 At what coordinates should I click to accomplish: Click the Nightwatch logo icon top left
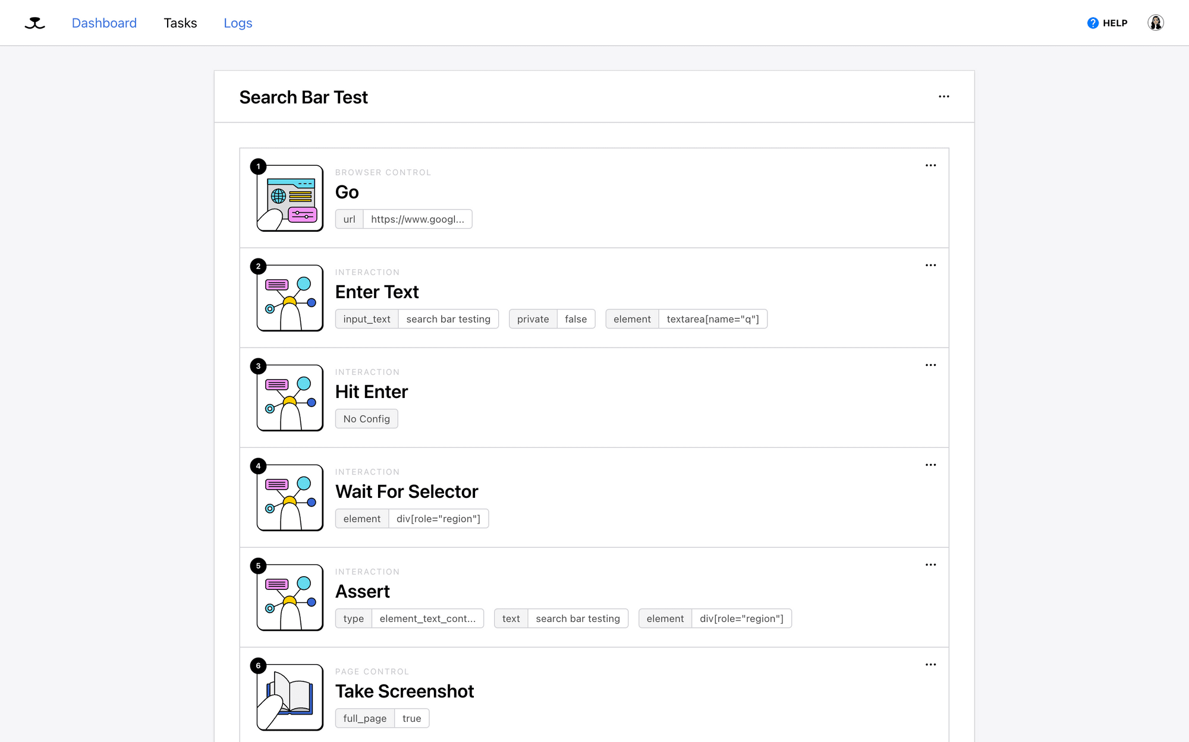tap(34, 22)
